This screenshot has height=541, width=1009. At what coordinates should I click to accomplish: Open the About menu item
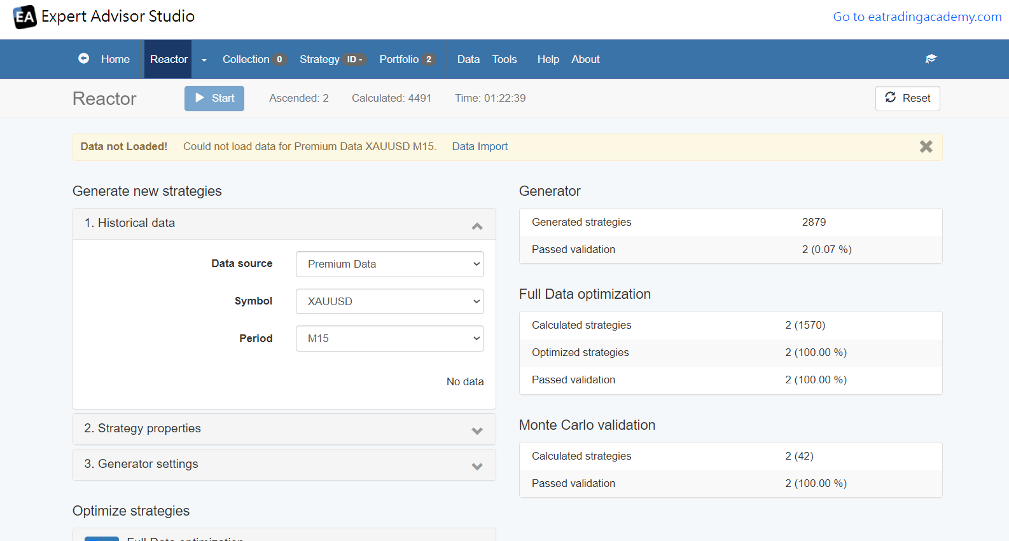[585, 59]
